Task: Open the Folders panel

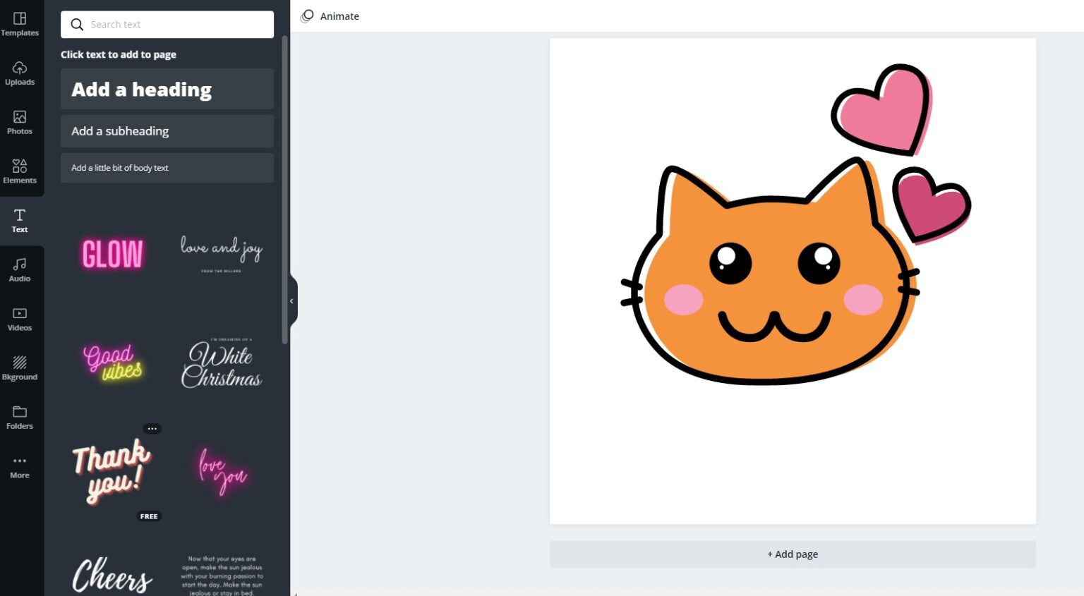Action: tap(20, 418)
